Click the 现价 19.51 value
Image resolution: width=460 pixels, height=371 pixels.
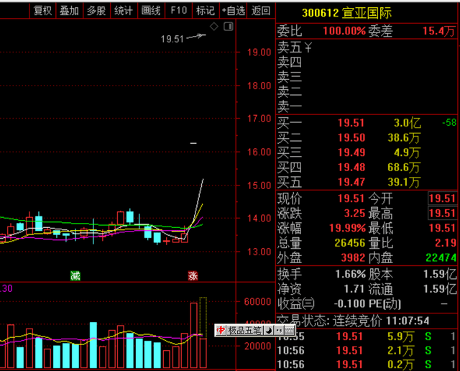click(x=351, y=198)
